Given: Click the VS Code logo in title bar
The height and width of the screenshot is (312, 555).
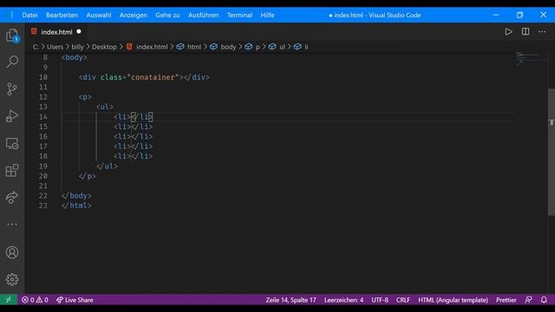Looking at the screenshot, I should (10, 15).
